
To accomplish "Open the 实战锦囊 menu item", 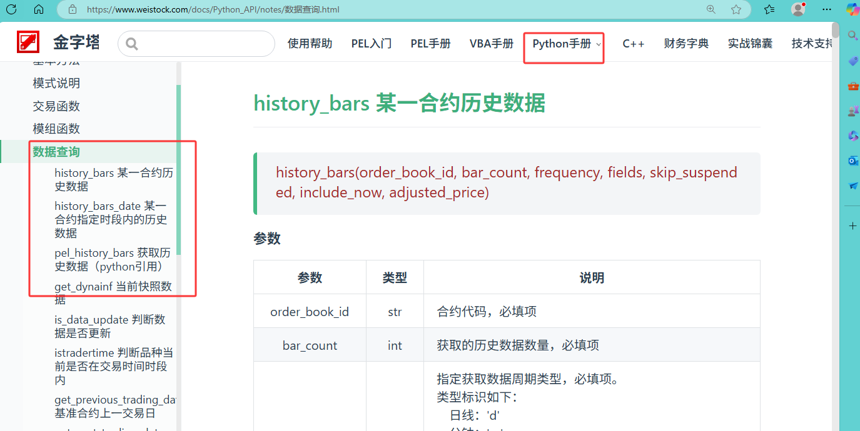I will (750, 44).
